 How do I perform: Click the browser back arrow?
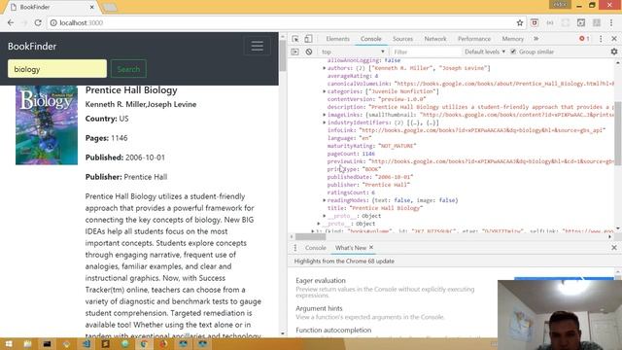11,23
